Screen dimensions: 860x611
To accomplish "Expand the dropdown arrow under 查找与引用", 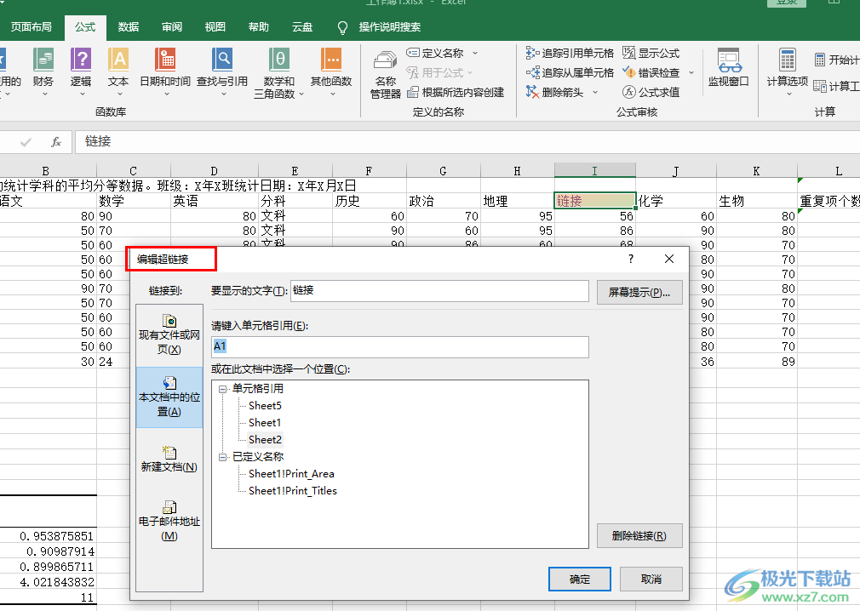I will click(224, 94).
